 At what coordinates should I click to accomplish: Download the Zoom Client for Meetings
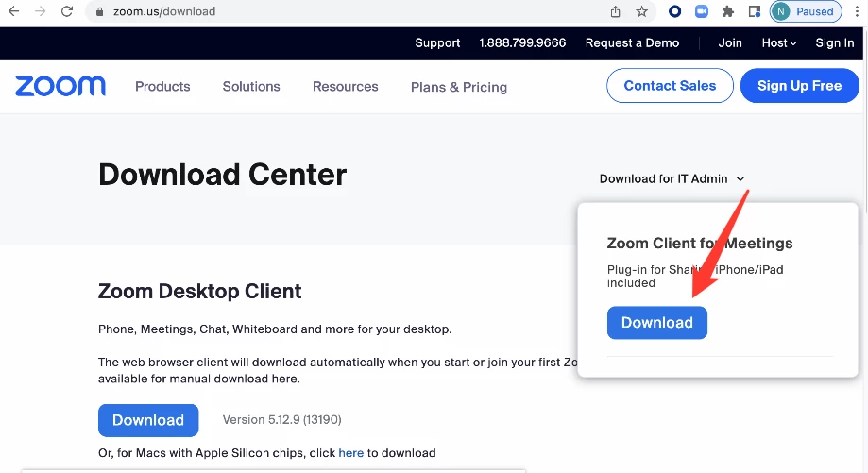tap(657, 323)
